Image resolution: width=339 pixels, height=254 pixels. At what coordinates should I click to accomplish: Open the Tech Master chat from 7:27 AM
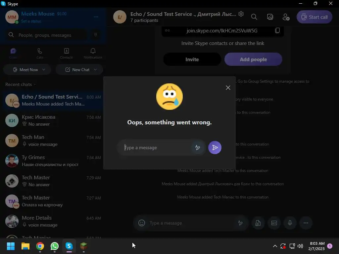tap(53, 201)
